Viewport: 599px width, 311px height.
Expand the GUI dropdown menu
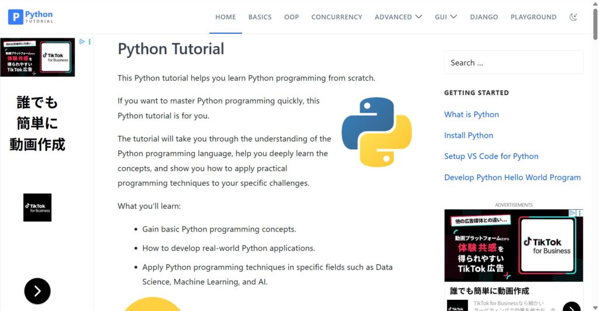pyautogui.click(x=446, y=17)
